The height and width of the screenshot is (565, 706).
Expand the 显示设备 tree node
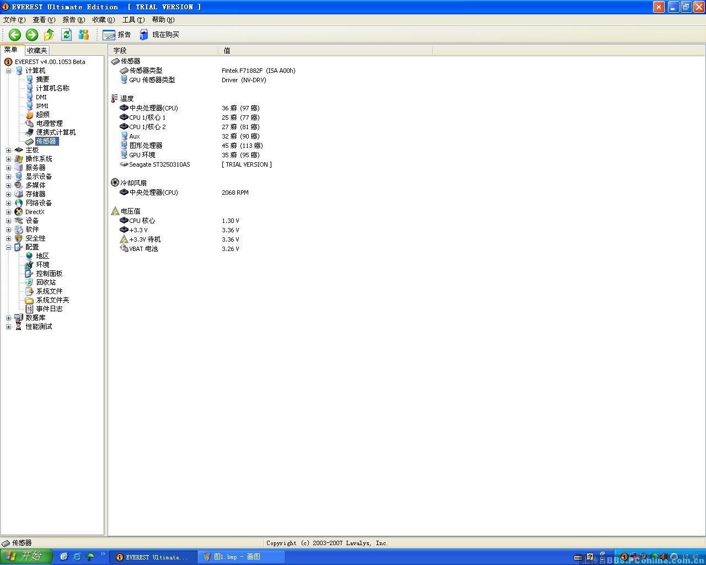click(8, 177)
